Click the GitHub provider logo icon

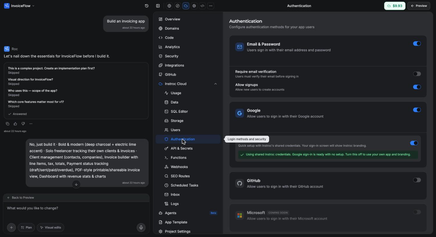(x=239, y=183)
